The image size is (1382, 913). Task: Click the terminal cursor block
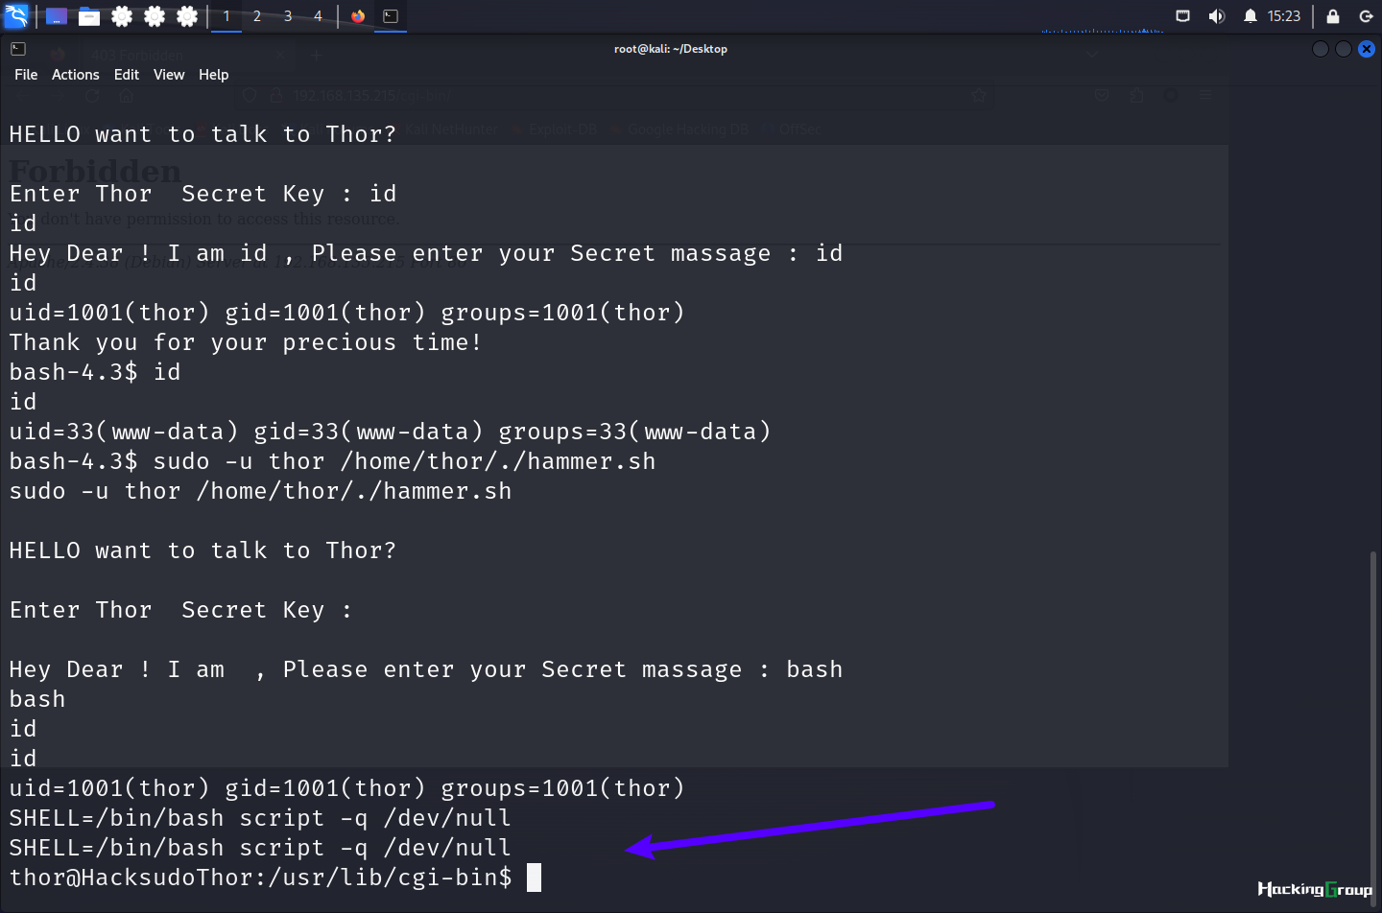(535, 878)
